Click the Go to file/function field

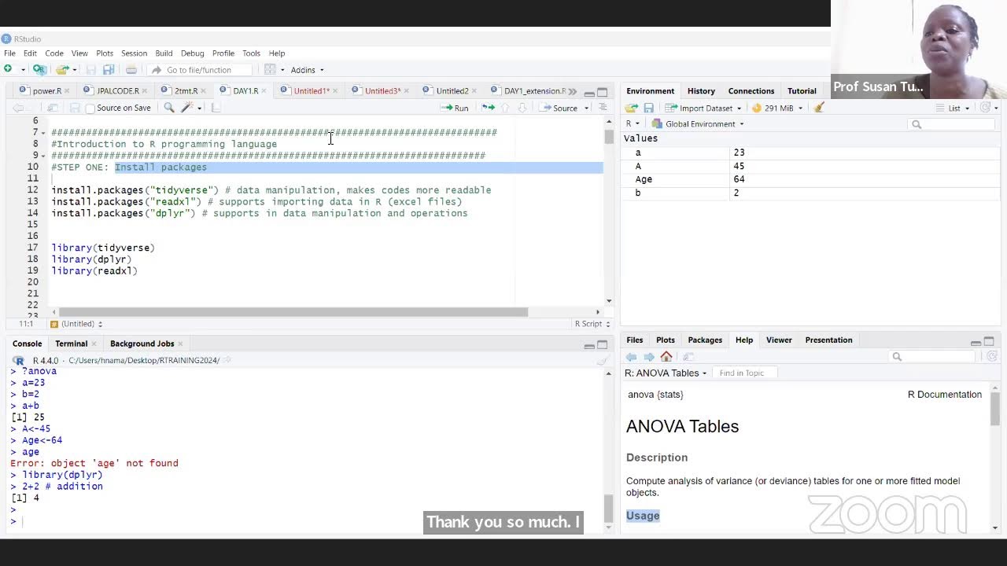[199, 70]
